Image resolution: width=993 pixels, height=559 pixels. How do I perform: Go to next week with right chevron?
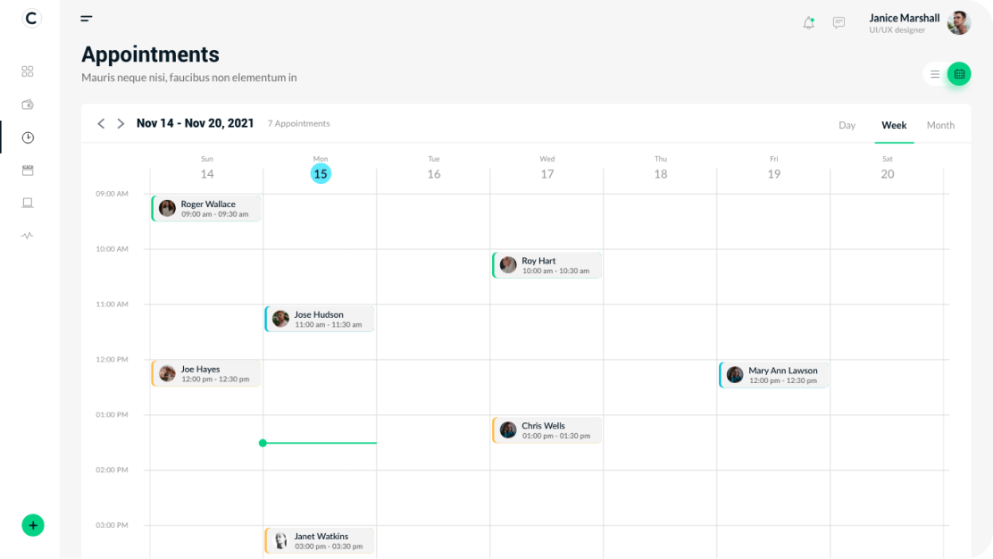pos(121,123)
